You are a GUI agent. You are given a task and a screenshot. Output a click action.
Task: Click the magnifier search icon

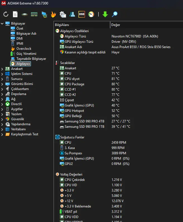[x=115, y=14]
